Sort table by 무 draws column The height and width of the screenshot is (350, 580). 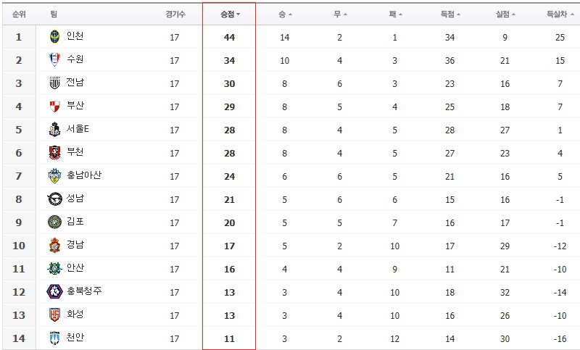pos(340,14)
